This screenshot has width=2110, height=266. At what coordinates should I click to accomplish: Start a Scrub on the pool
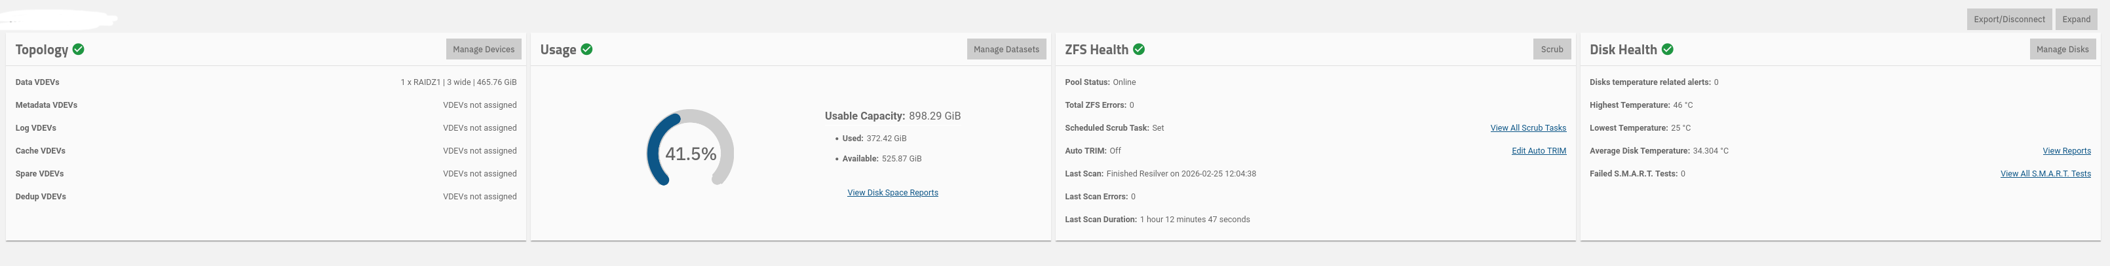point(1552,49)
